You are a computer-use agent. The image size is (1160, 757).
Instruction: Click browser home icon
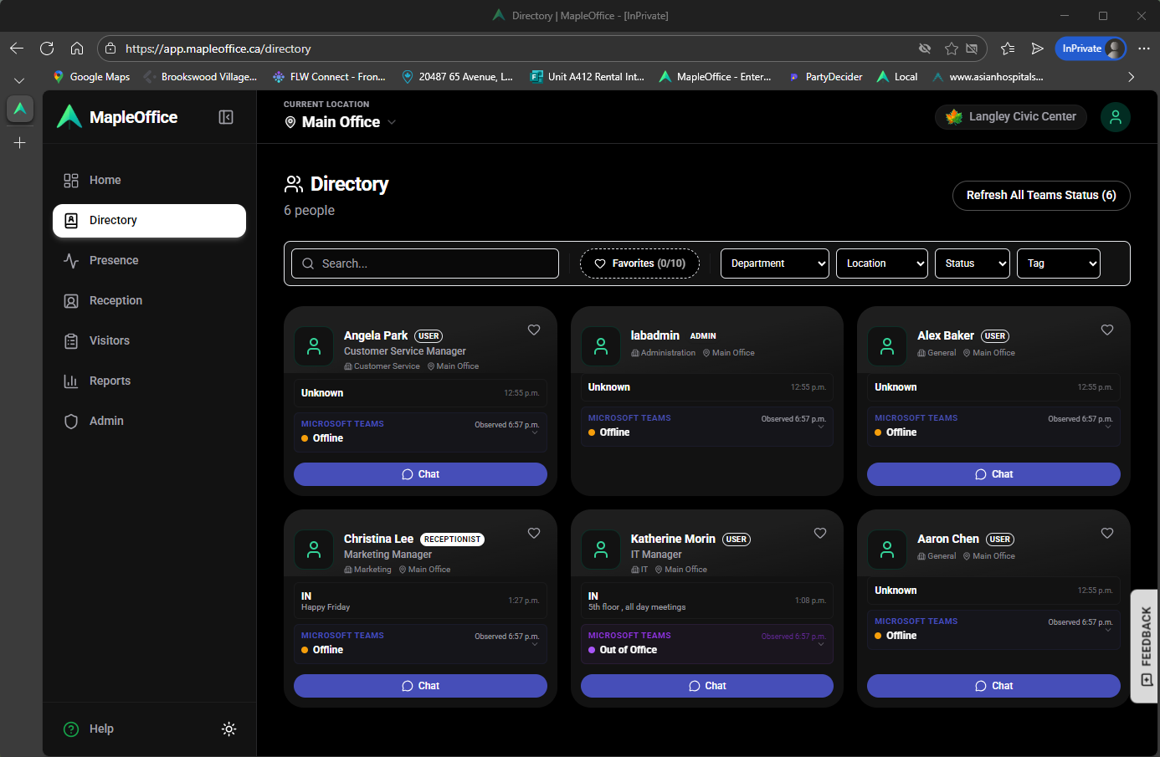(77, 49)
